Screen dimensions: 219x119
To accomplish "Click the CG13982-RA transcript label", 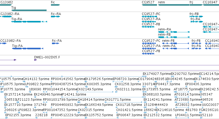I will tap(9, 14).
